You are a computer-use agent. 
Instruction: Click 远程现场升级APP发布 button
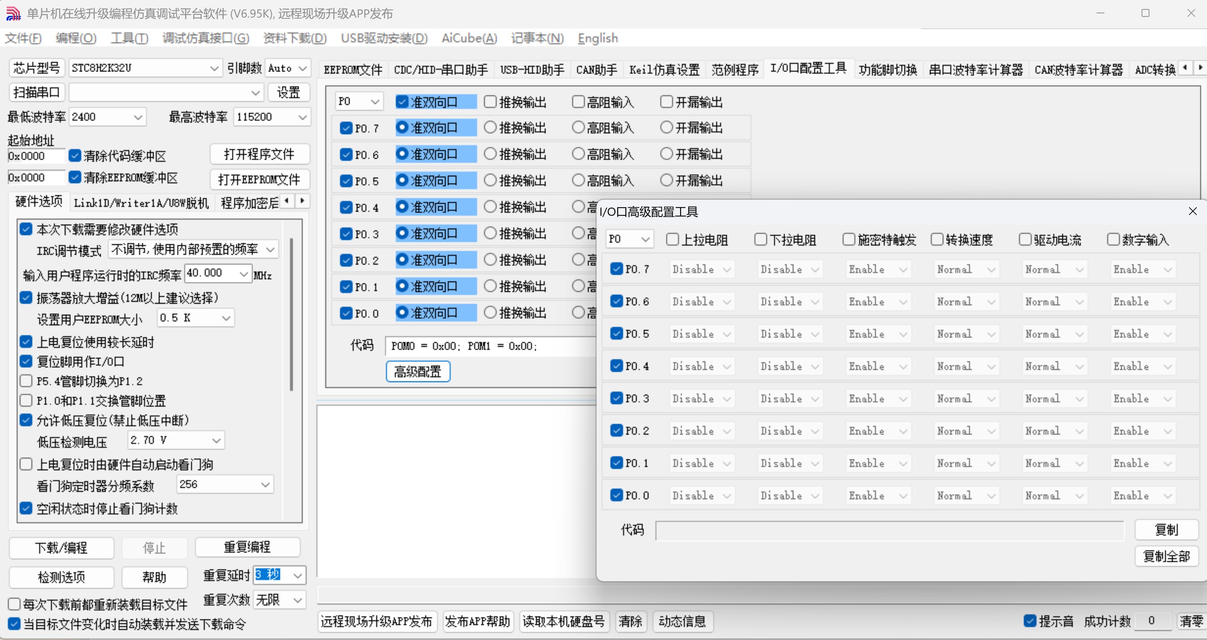[x=377, y=621]
